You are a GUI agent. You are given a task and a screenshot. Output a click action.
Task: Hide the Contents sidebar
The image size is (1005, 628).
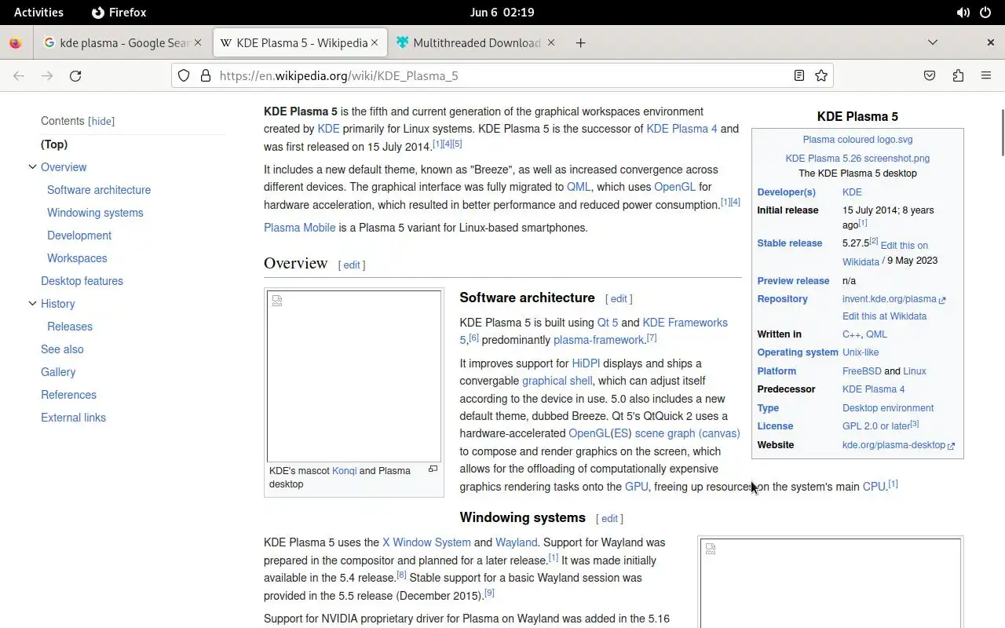(x=101, y=121)
